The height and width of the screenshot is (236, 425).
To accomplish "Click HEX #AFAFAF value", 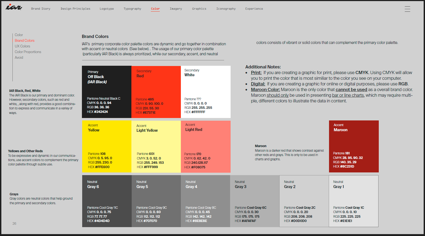I will coord(245,221).
